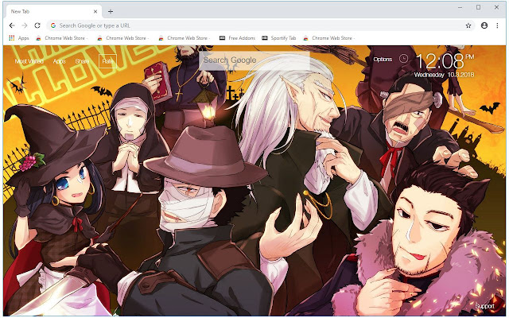The image size is (509, 318).
Task: Open the Support link
Action: point(484,306)
